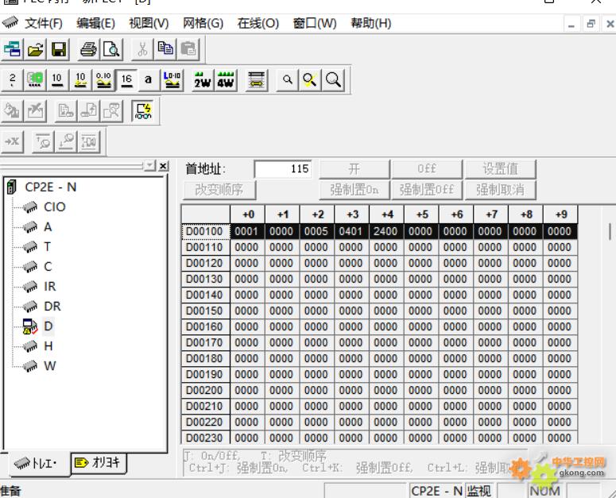Click the 强制取消 button

pyautogui.click(x=500, y=190)
